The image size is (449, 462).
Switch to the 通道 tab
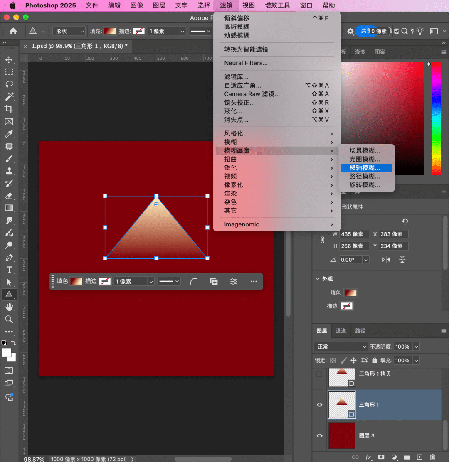341,331
